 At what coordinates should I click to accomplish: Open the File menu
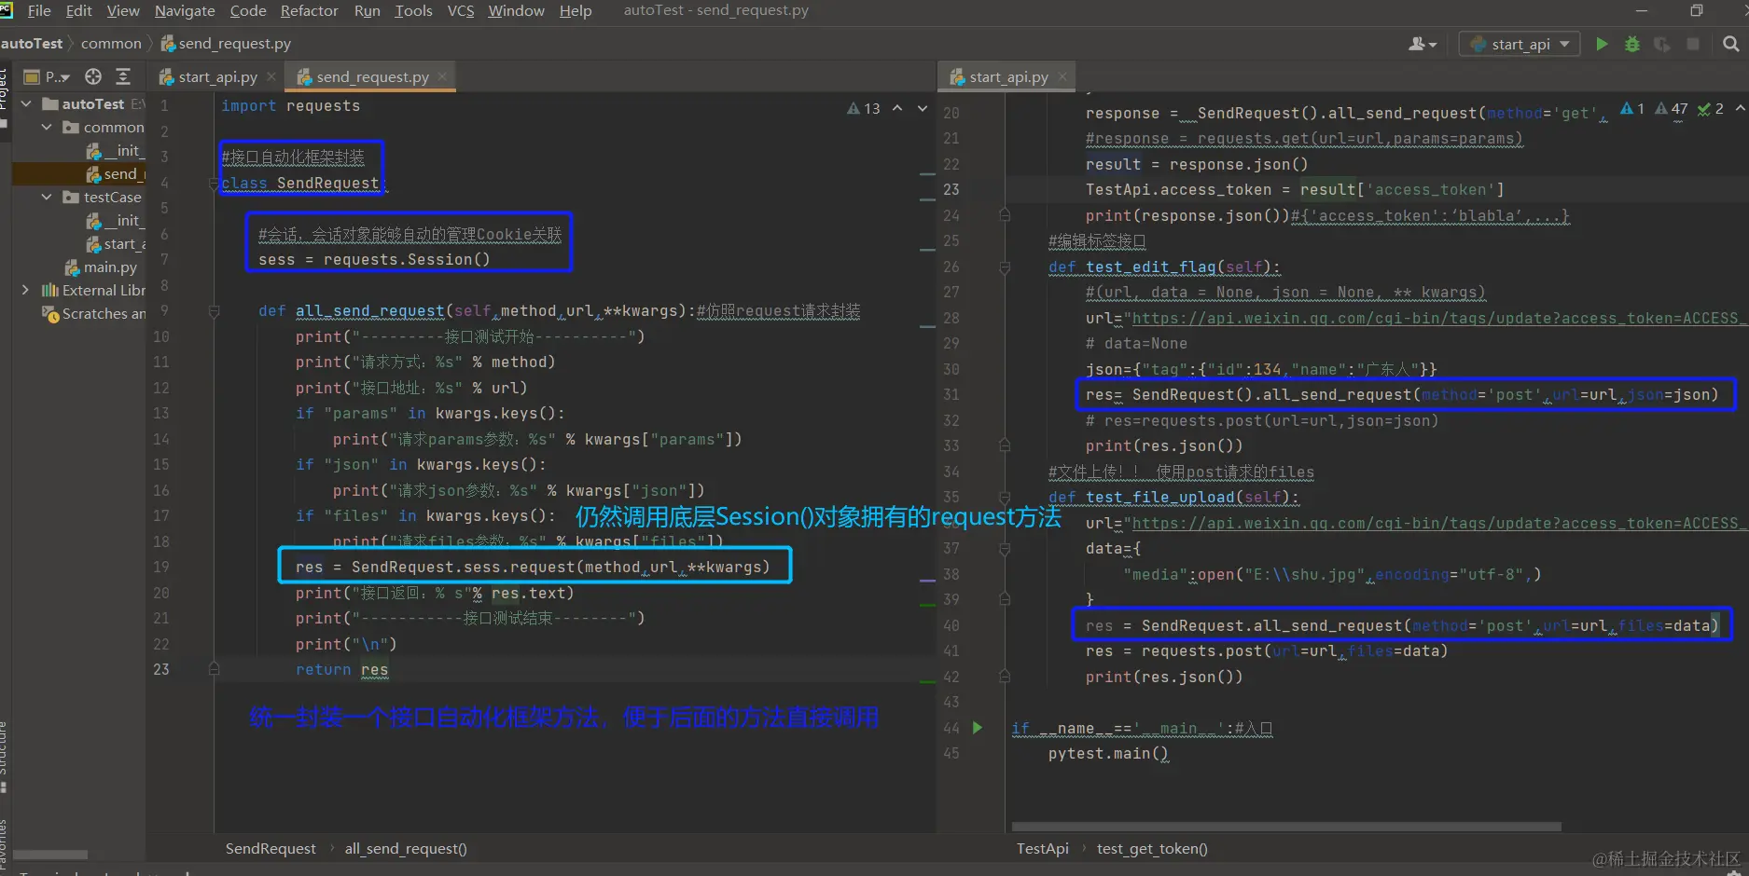(x=39, y=11)
